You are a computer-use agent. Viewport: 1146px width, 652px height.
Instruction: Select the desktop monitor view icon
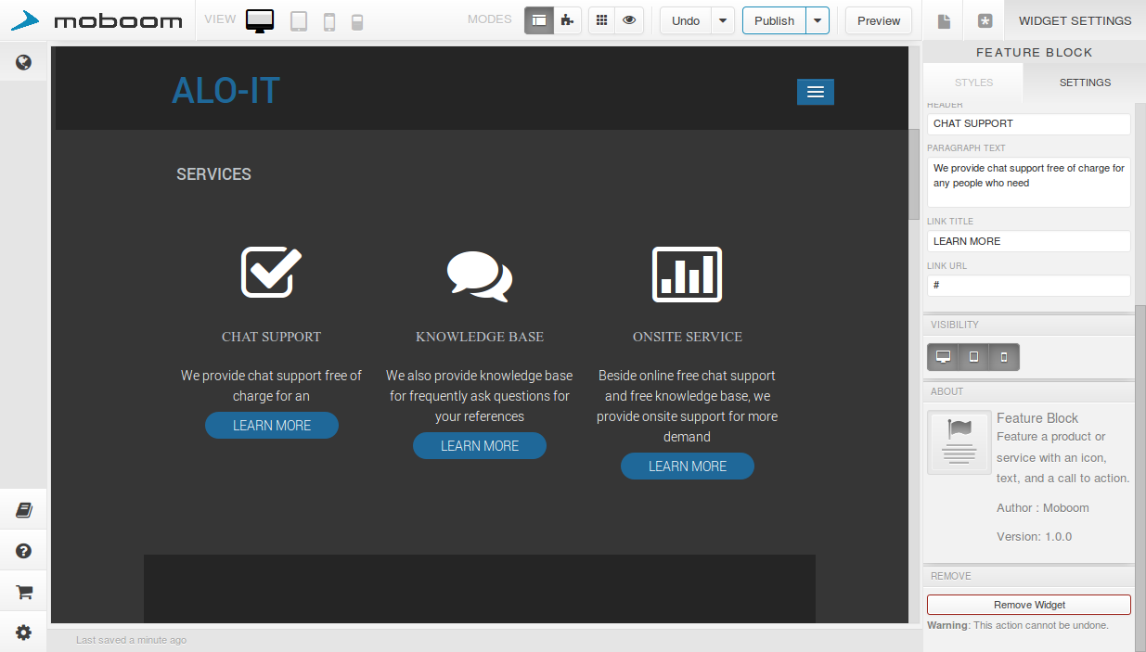[x=260, y=21]
